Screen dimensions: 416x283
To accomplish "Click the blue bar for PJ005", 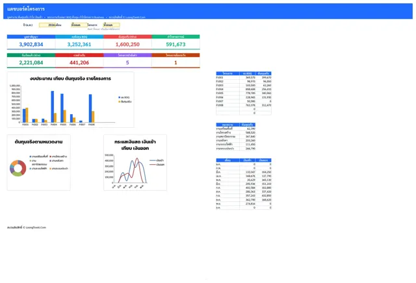I will pos(62,108).
